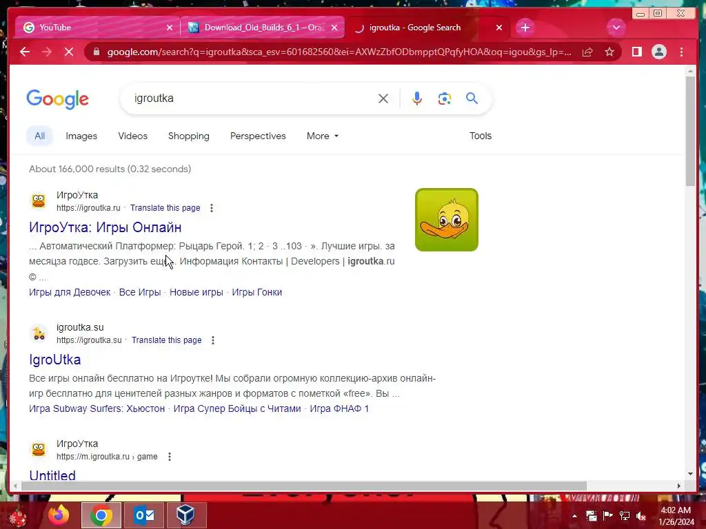Open the Все Игры sitelink

140,292
